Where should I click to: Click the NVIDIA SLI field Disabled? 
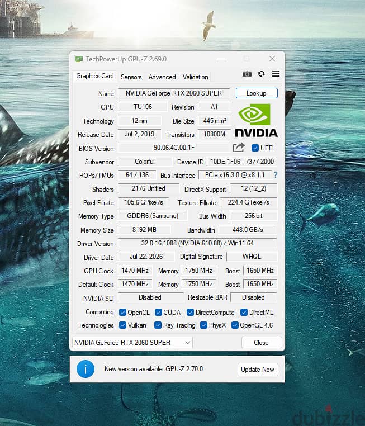[x=151, y=297]
